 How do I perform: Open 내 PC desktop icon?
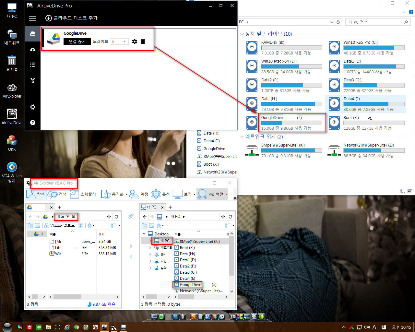tap(12, 10)
